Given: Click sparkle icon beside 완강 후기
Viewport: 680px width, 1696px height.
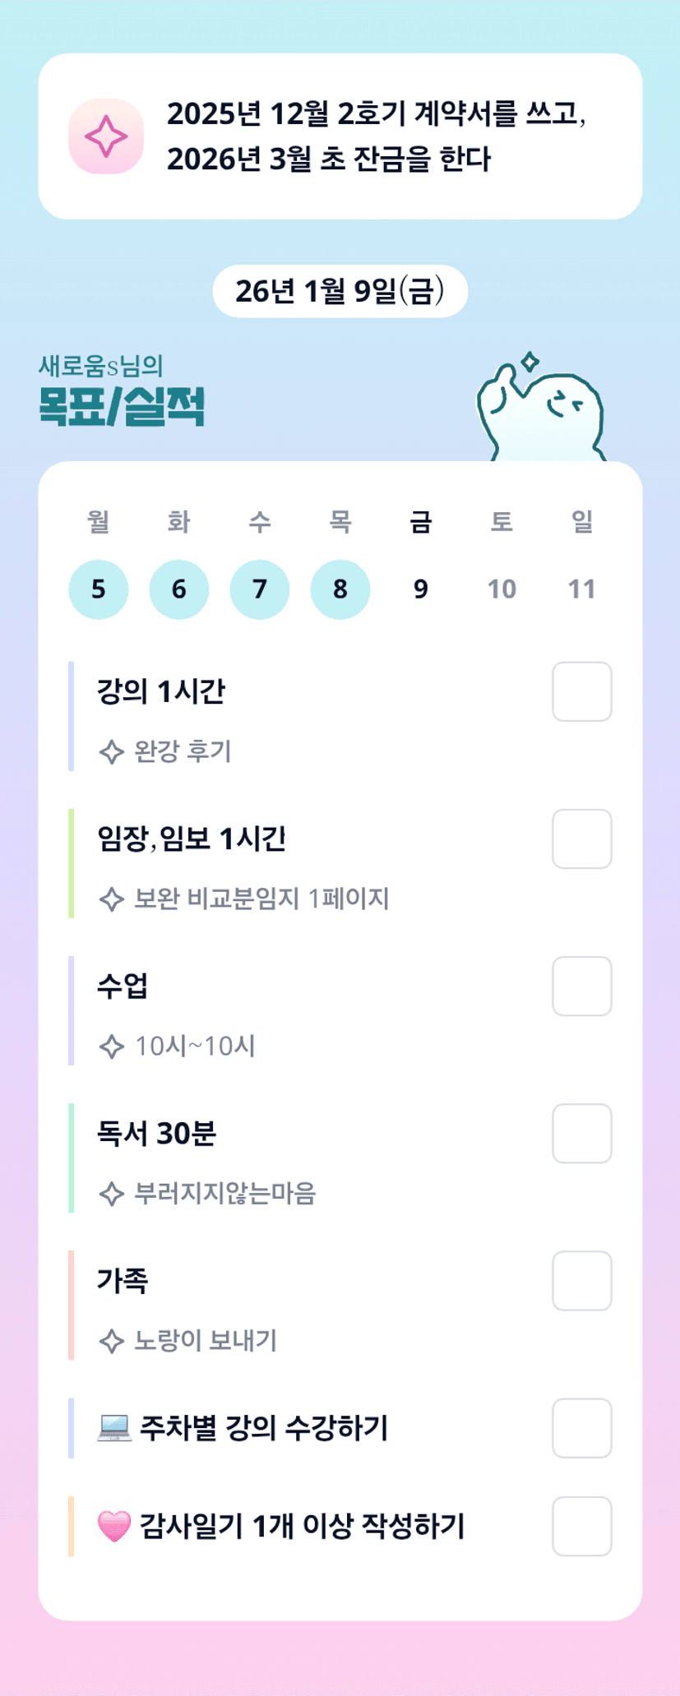Looking at the screenshot, I should click(x=112, y=751).
